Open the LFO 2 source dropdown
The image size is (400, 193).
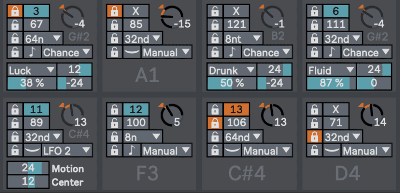67,151
